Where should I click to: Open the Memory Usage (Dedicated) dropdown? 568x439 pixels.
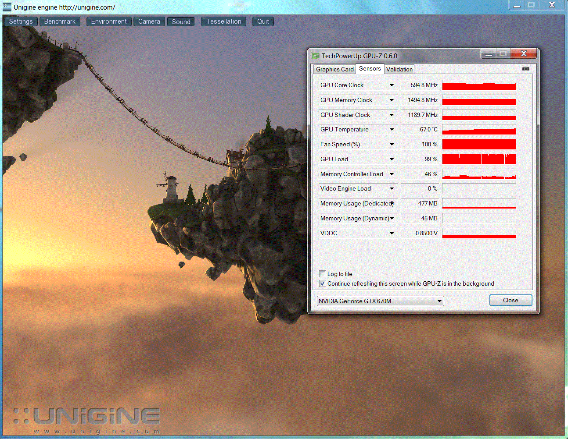392,203
